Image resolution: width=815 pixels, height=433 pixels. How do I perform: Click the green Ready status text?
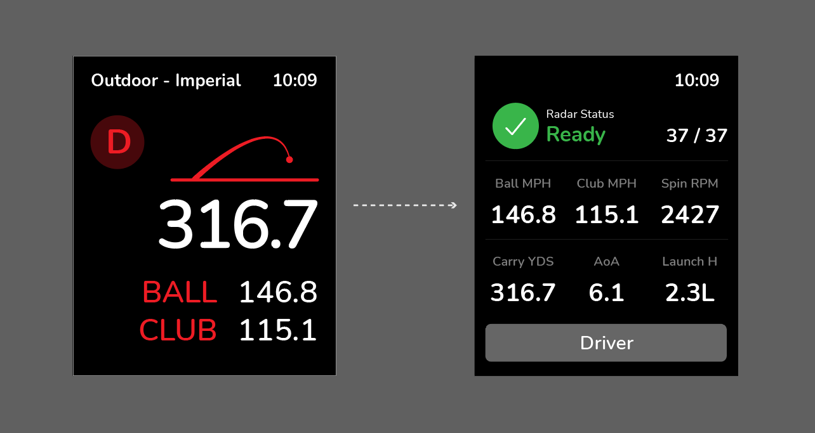(576, 134)
